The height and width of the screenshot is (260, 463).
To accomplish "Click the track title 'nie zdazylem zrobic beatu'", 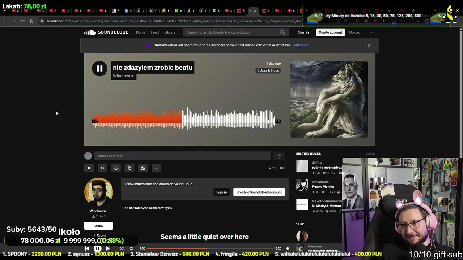I will pos(153,68).
